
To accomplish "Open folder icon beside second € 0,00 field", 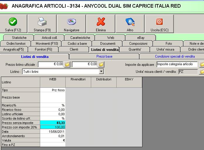I will (101, 64).
